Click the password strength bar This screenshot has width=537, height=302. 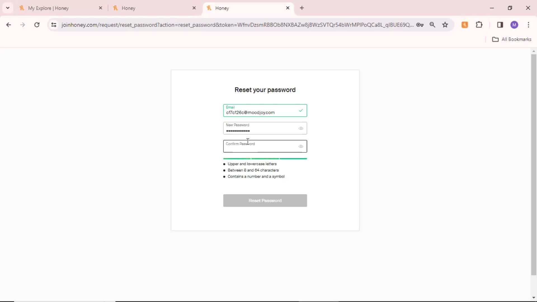point(265,159)
